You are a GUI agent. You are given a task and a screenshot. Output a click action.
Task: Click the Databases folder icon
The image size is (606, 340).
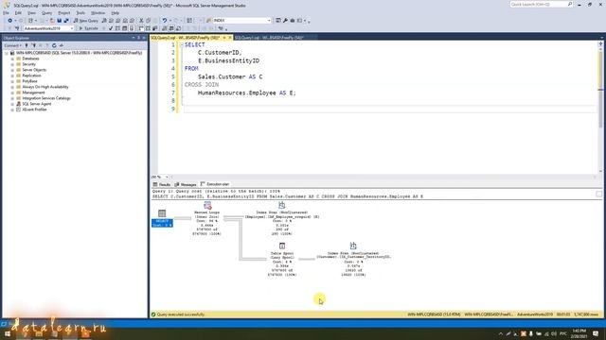(x=18, y=59)
